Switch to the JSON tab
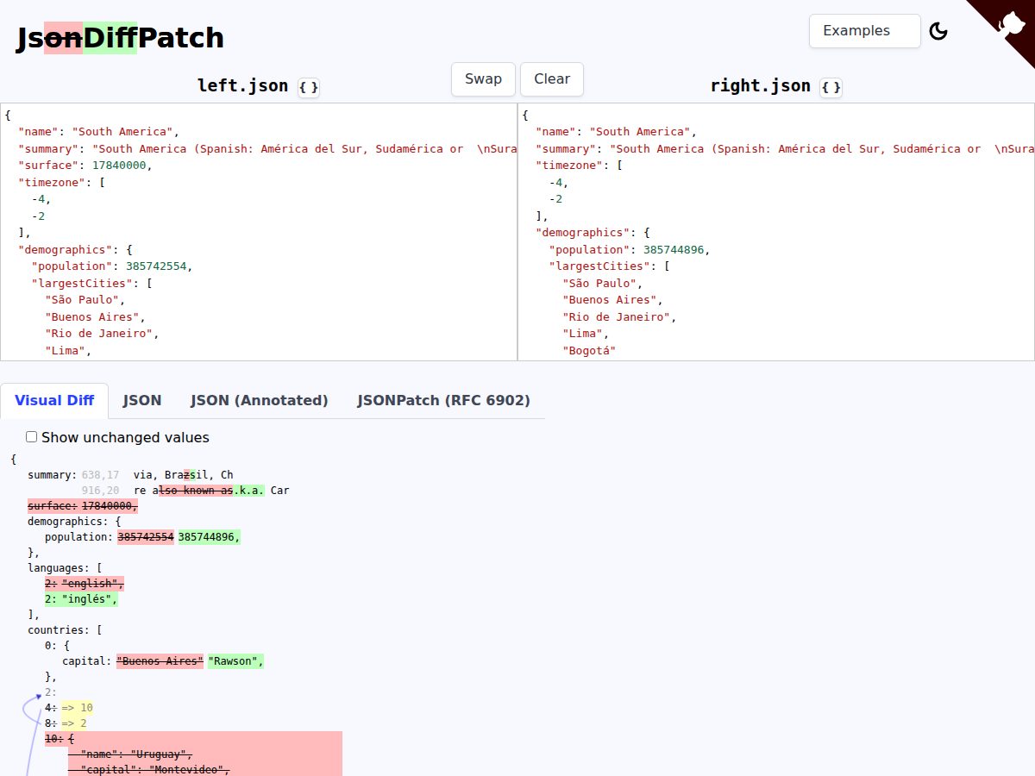The image size is (1035, 776). (x=142, y=400)
